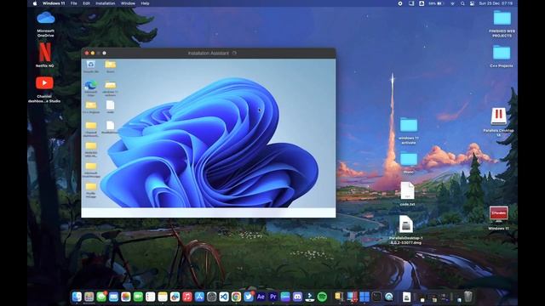Open Discord from the Dock
The height and width of the screenshot is (306, 545).
[297, 297]
